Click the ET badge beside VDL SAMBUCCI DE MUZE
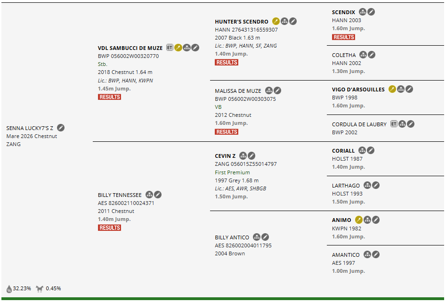 pyautogui.click(x=170, y=48)
